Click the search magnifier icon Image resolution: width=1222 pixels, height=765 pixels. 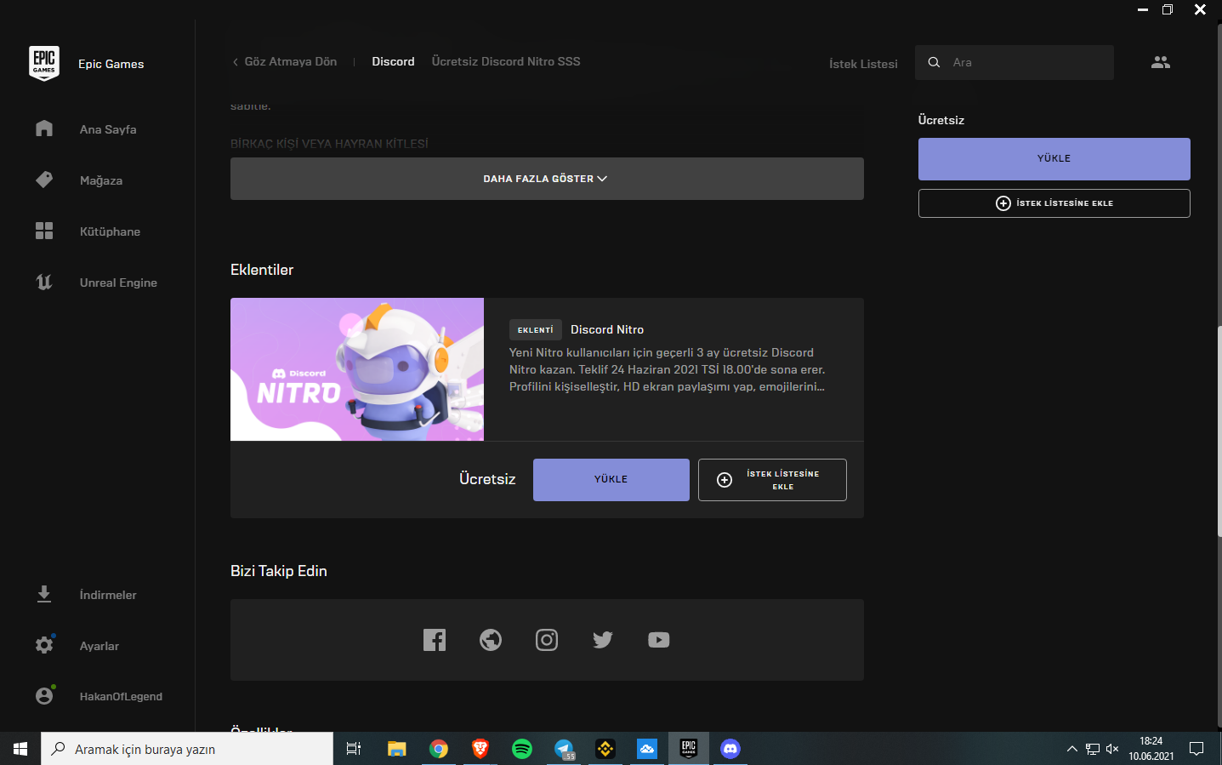pyautogui.click(x=934, y=62)
